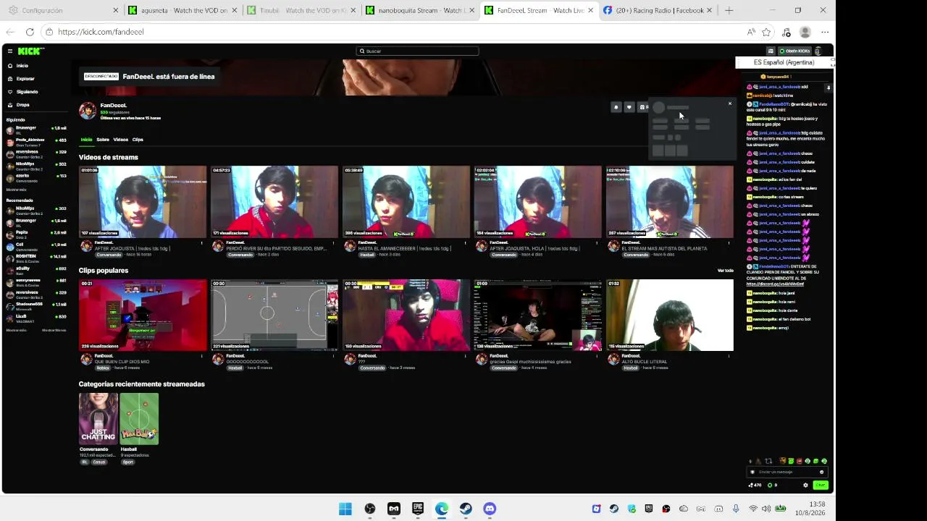Open the emoji picker in chat input
The image size is (927, 521).
pyautogui.click(x=821, y=472)
